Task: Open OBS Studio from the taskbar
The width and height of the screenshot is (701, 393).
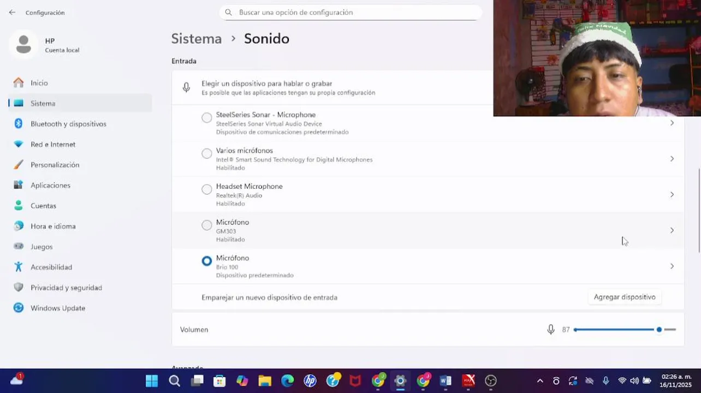Action: click(491, 381)
